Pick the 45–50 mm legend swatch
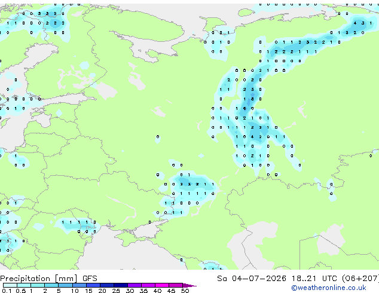The height and width of the screenshot is (293, 379). (176, 285)
